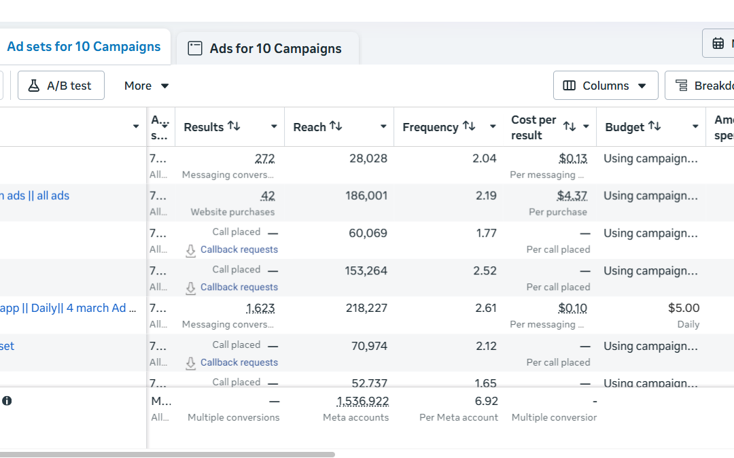The height and width of the screenshot is (458, 734).
Task: Sort by Cost per result column
Action: [570, 126]
